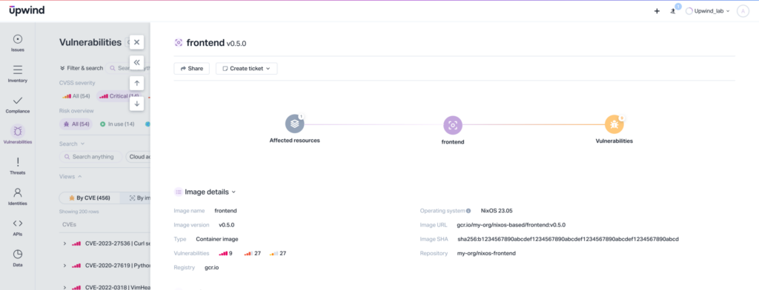Screen dimensions: 759x290
Task: Click the Image URL value
Action: click(511, 225)
